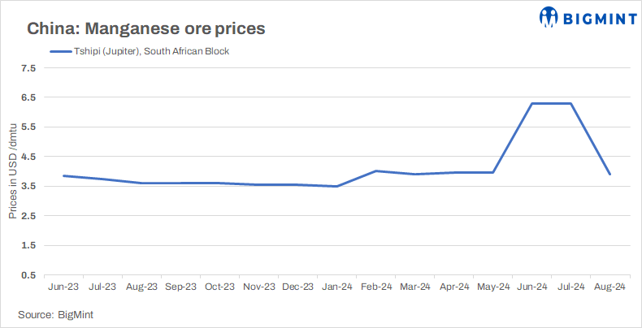
Task: Click the Dec-23 x-axis label
Action: point(297,287)
